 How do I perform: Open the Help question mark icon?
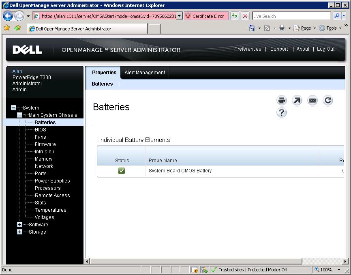click(x=282, y=112)
